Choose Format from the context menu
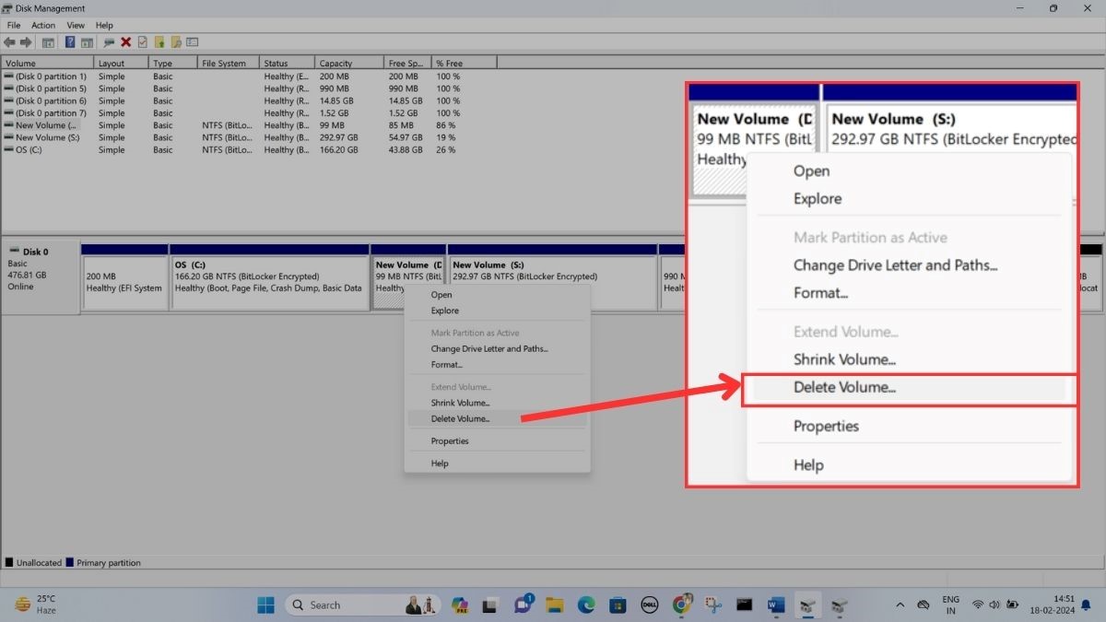The width and height of the screenshot is (1106, 622). 819,292
